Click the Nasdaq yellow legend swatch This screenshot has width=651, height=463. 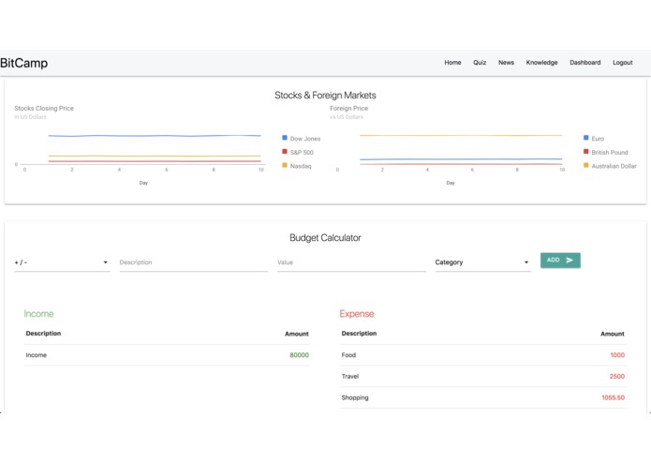pos(285,165)
